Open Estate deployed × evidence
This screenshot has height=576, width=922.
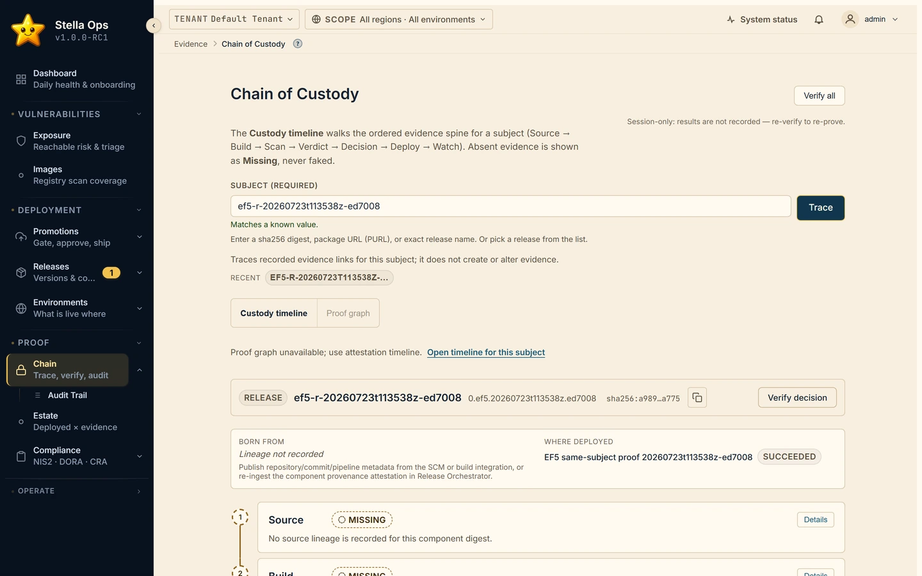click(x=77, y=421)
